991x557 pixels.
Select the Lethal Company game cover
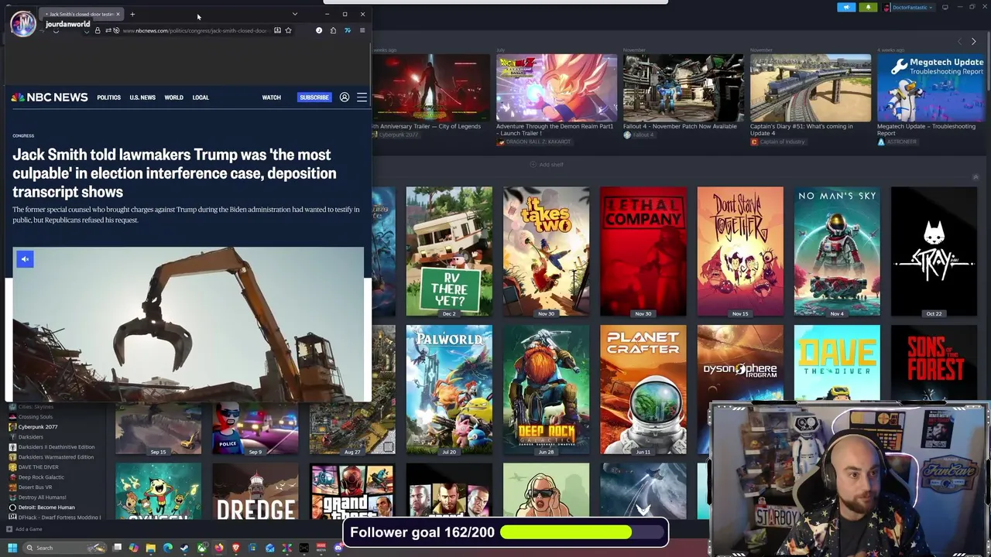pos(643,251)
